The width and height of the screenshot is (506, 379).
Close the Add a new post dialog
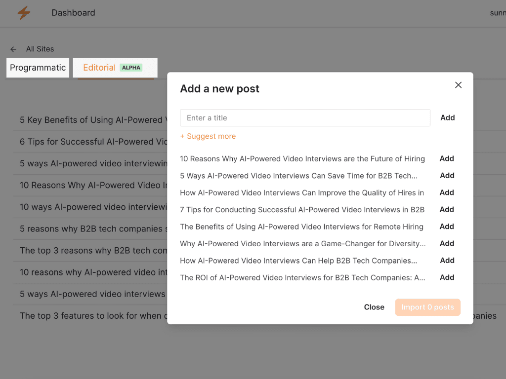458,85
